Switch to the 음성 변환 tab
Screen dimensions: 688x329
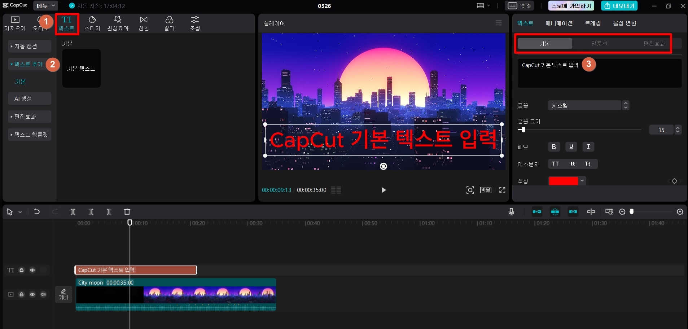click(x=625, y=23)
